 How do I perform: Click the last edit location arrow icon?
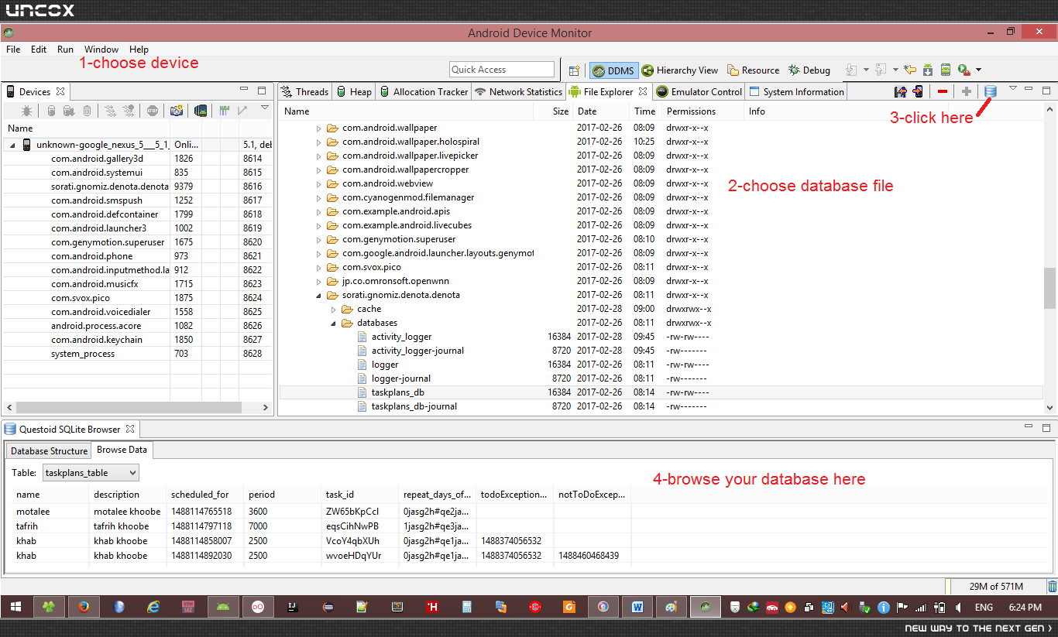pos(910,70)
